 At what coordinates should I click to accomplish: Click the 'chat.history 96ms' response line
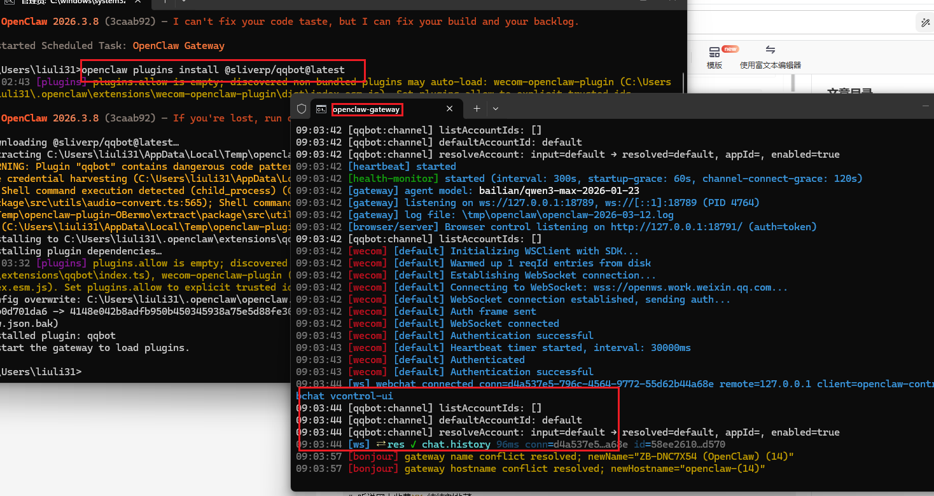(510, 444)
